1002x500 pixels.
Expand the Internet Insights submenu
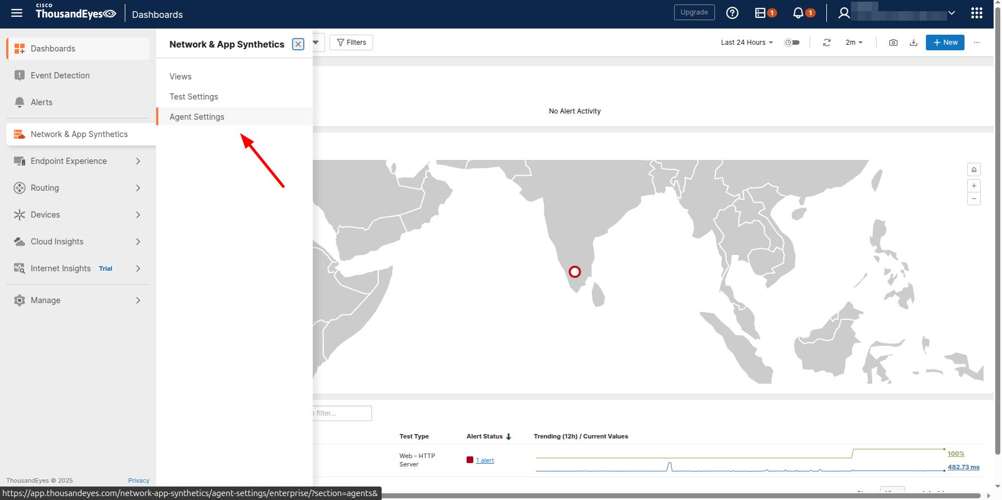tap(138, 268)
